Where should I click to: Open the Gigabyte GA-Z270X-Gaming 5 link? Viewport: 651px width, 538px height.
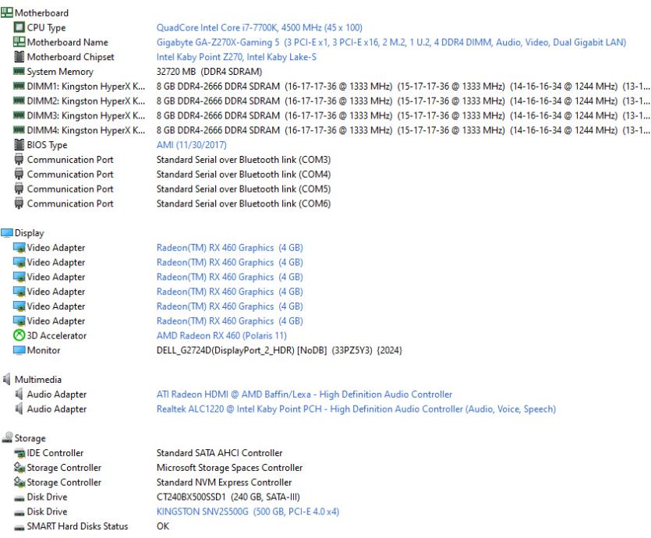click(x=391, y=42)
